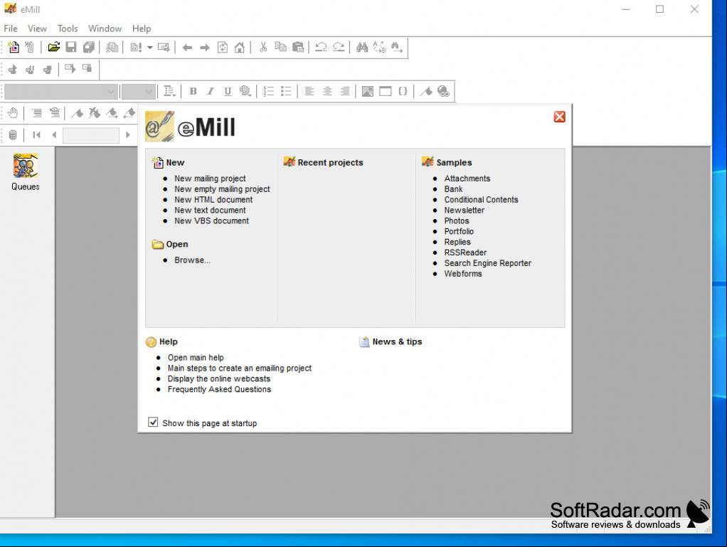727x547 pixels.
Task: Open the RSSReader sample
Action: (465, 253)
